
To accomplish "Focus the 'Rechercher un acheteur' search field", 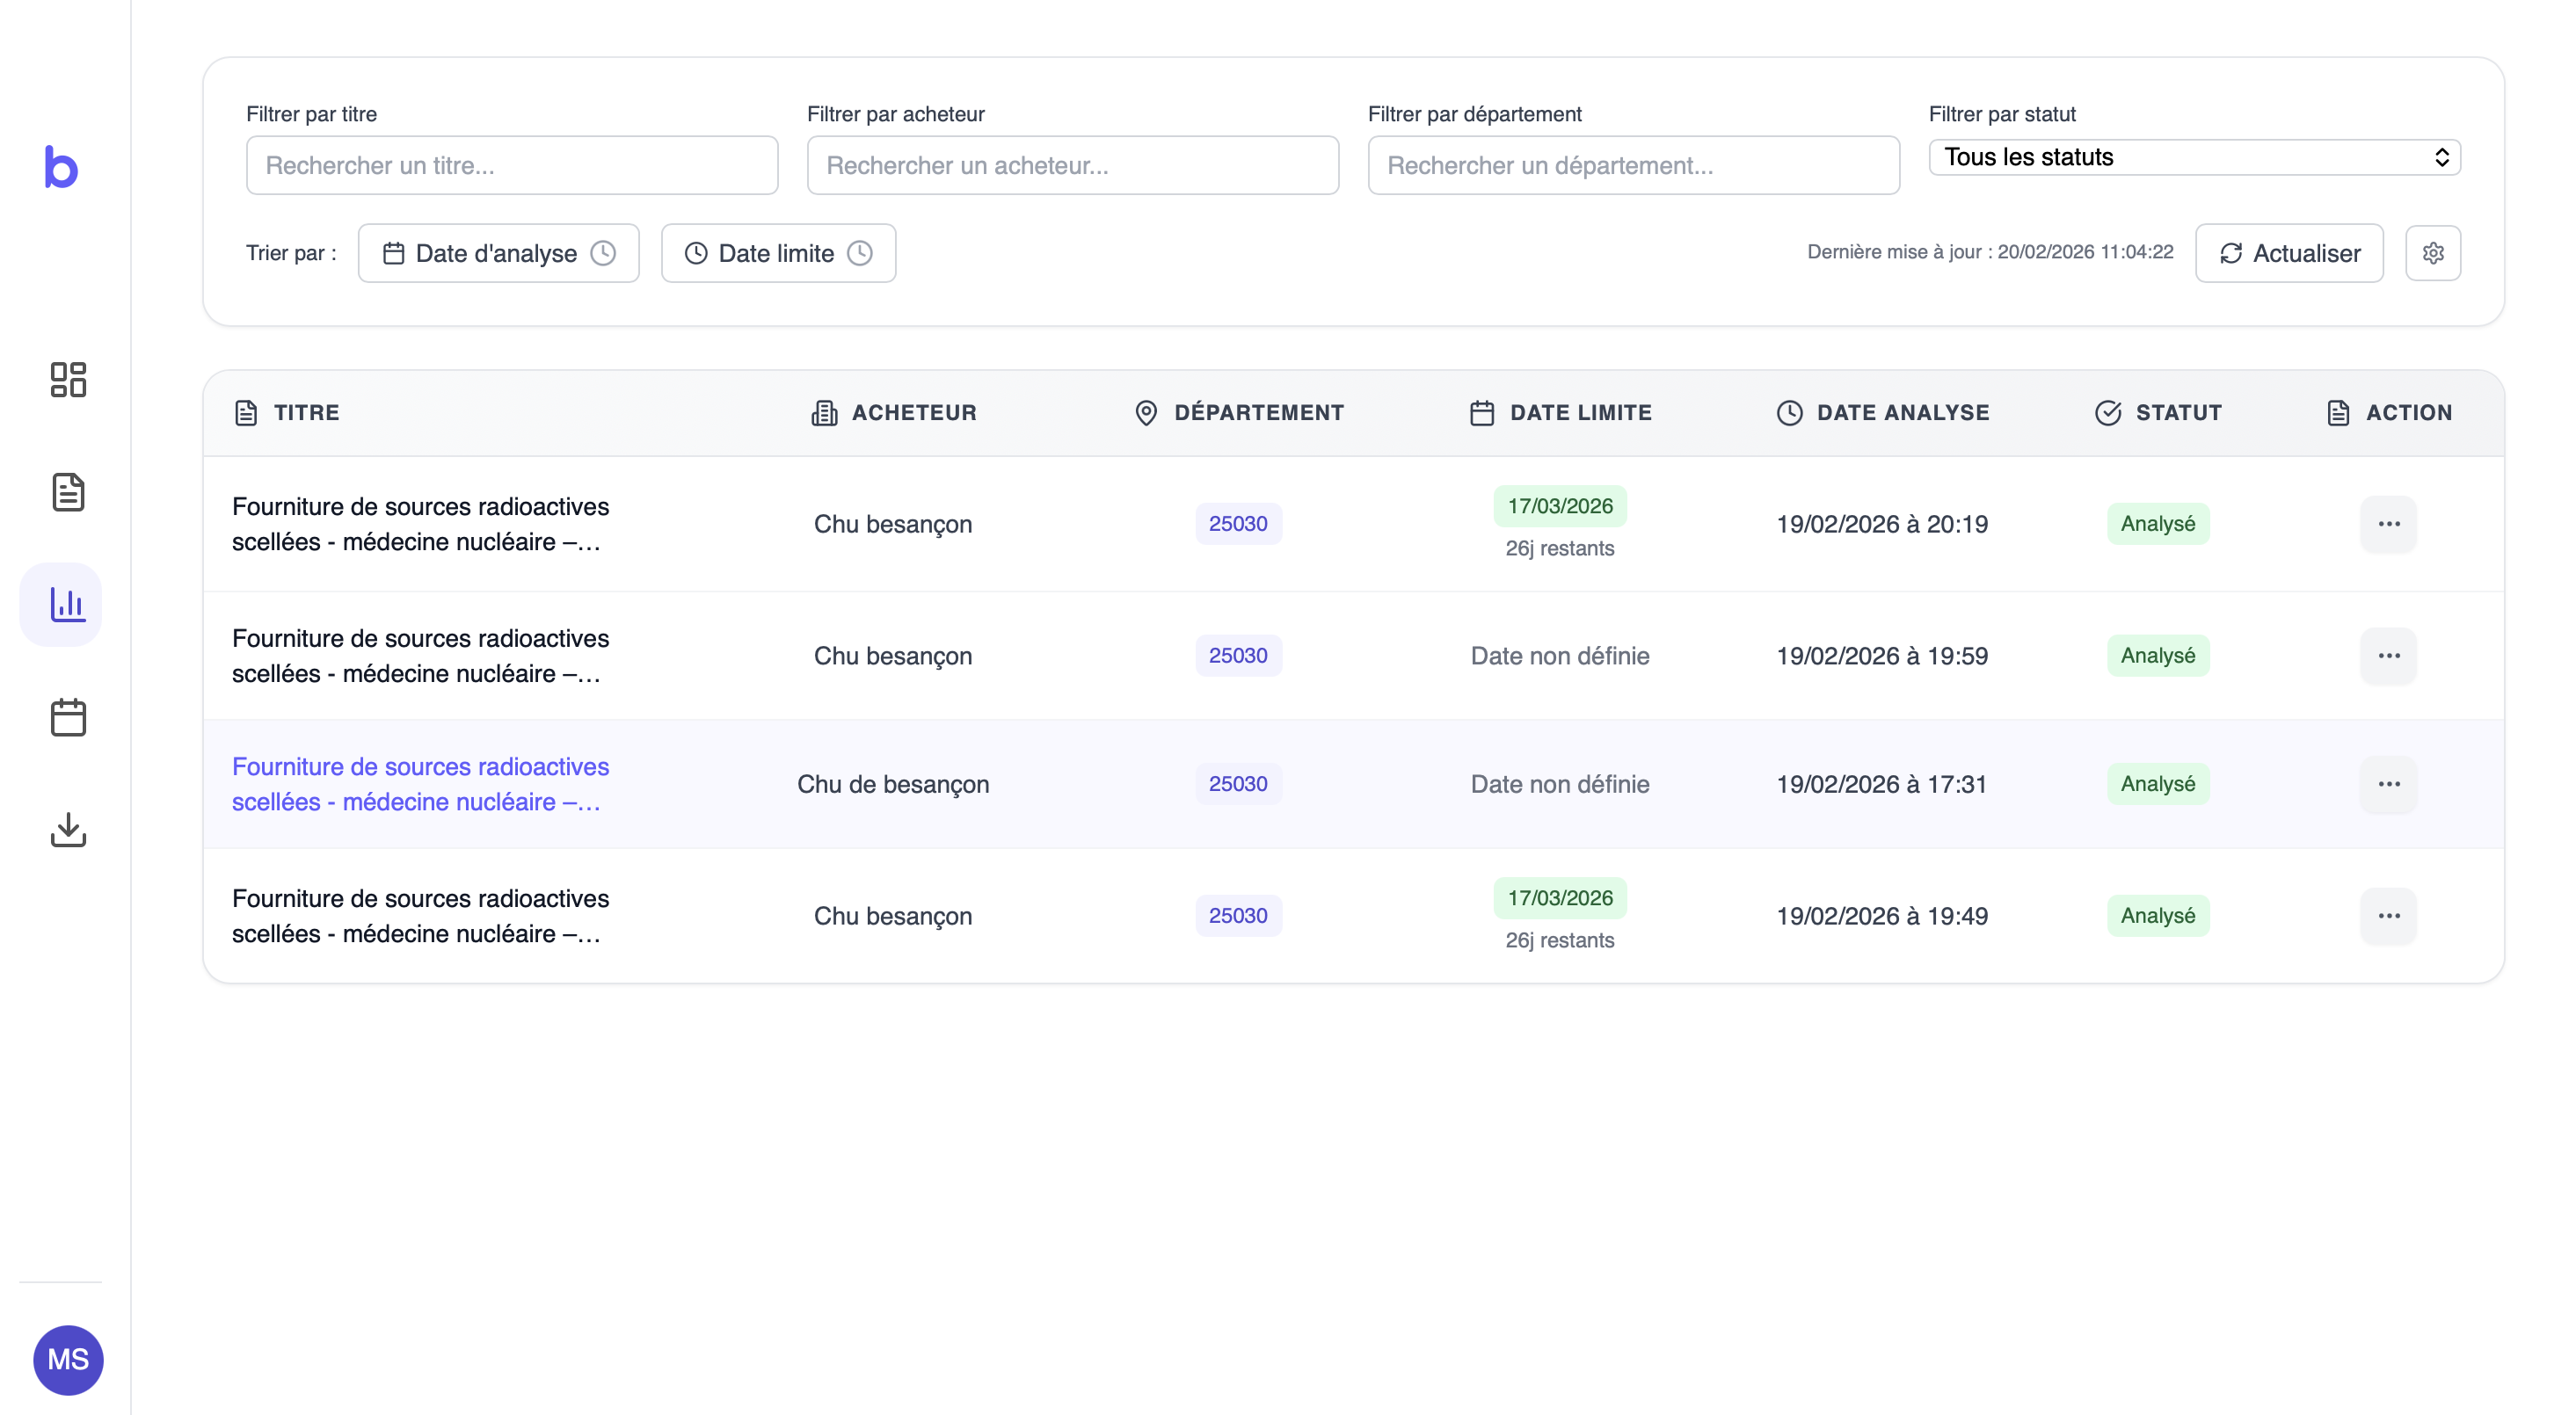I will [x=1072, y=165].
